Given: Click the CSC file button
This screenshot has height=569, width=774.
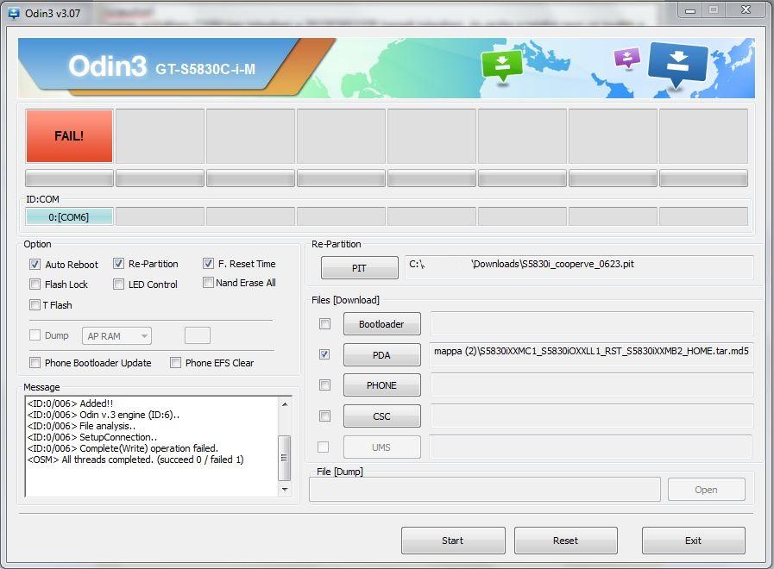Looking at the screenshot, I should pos(382,416).
